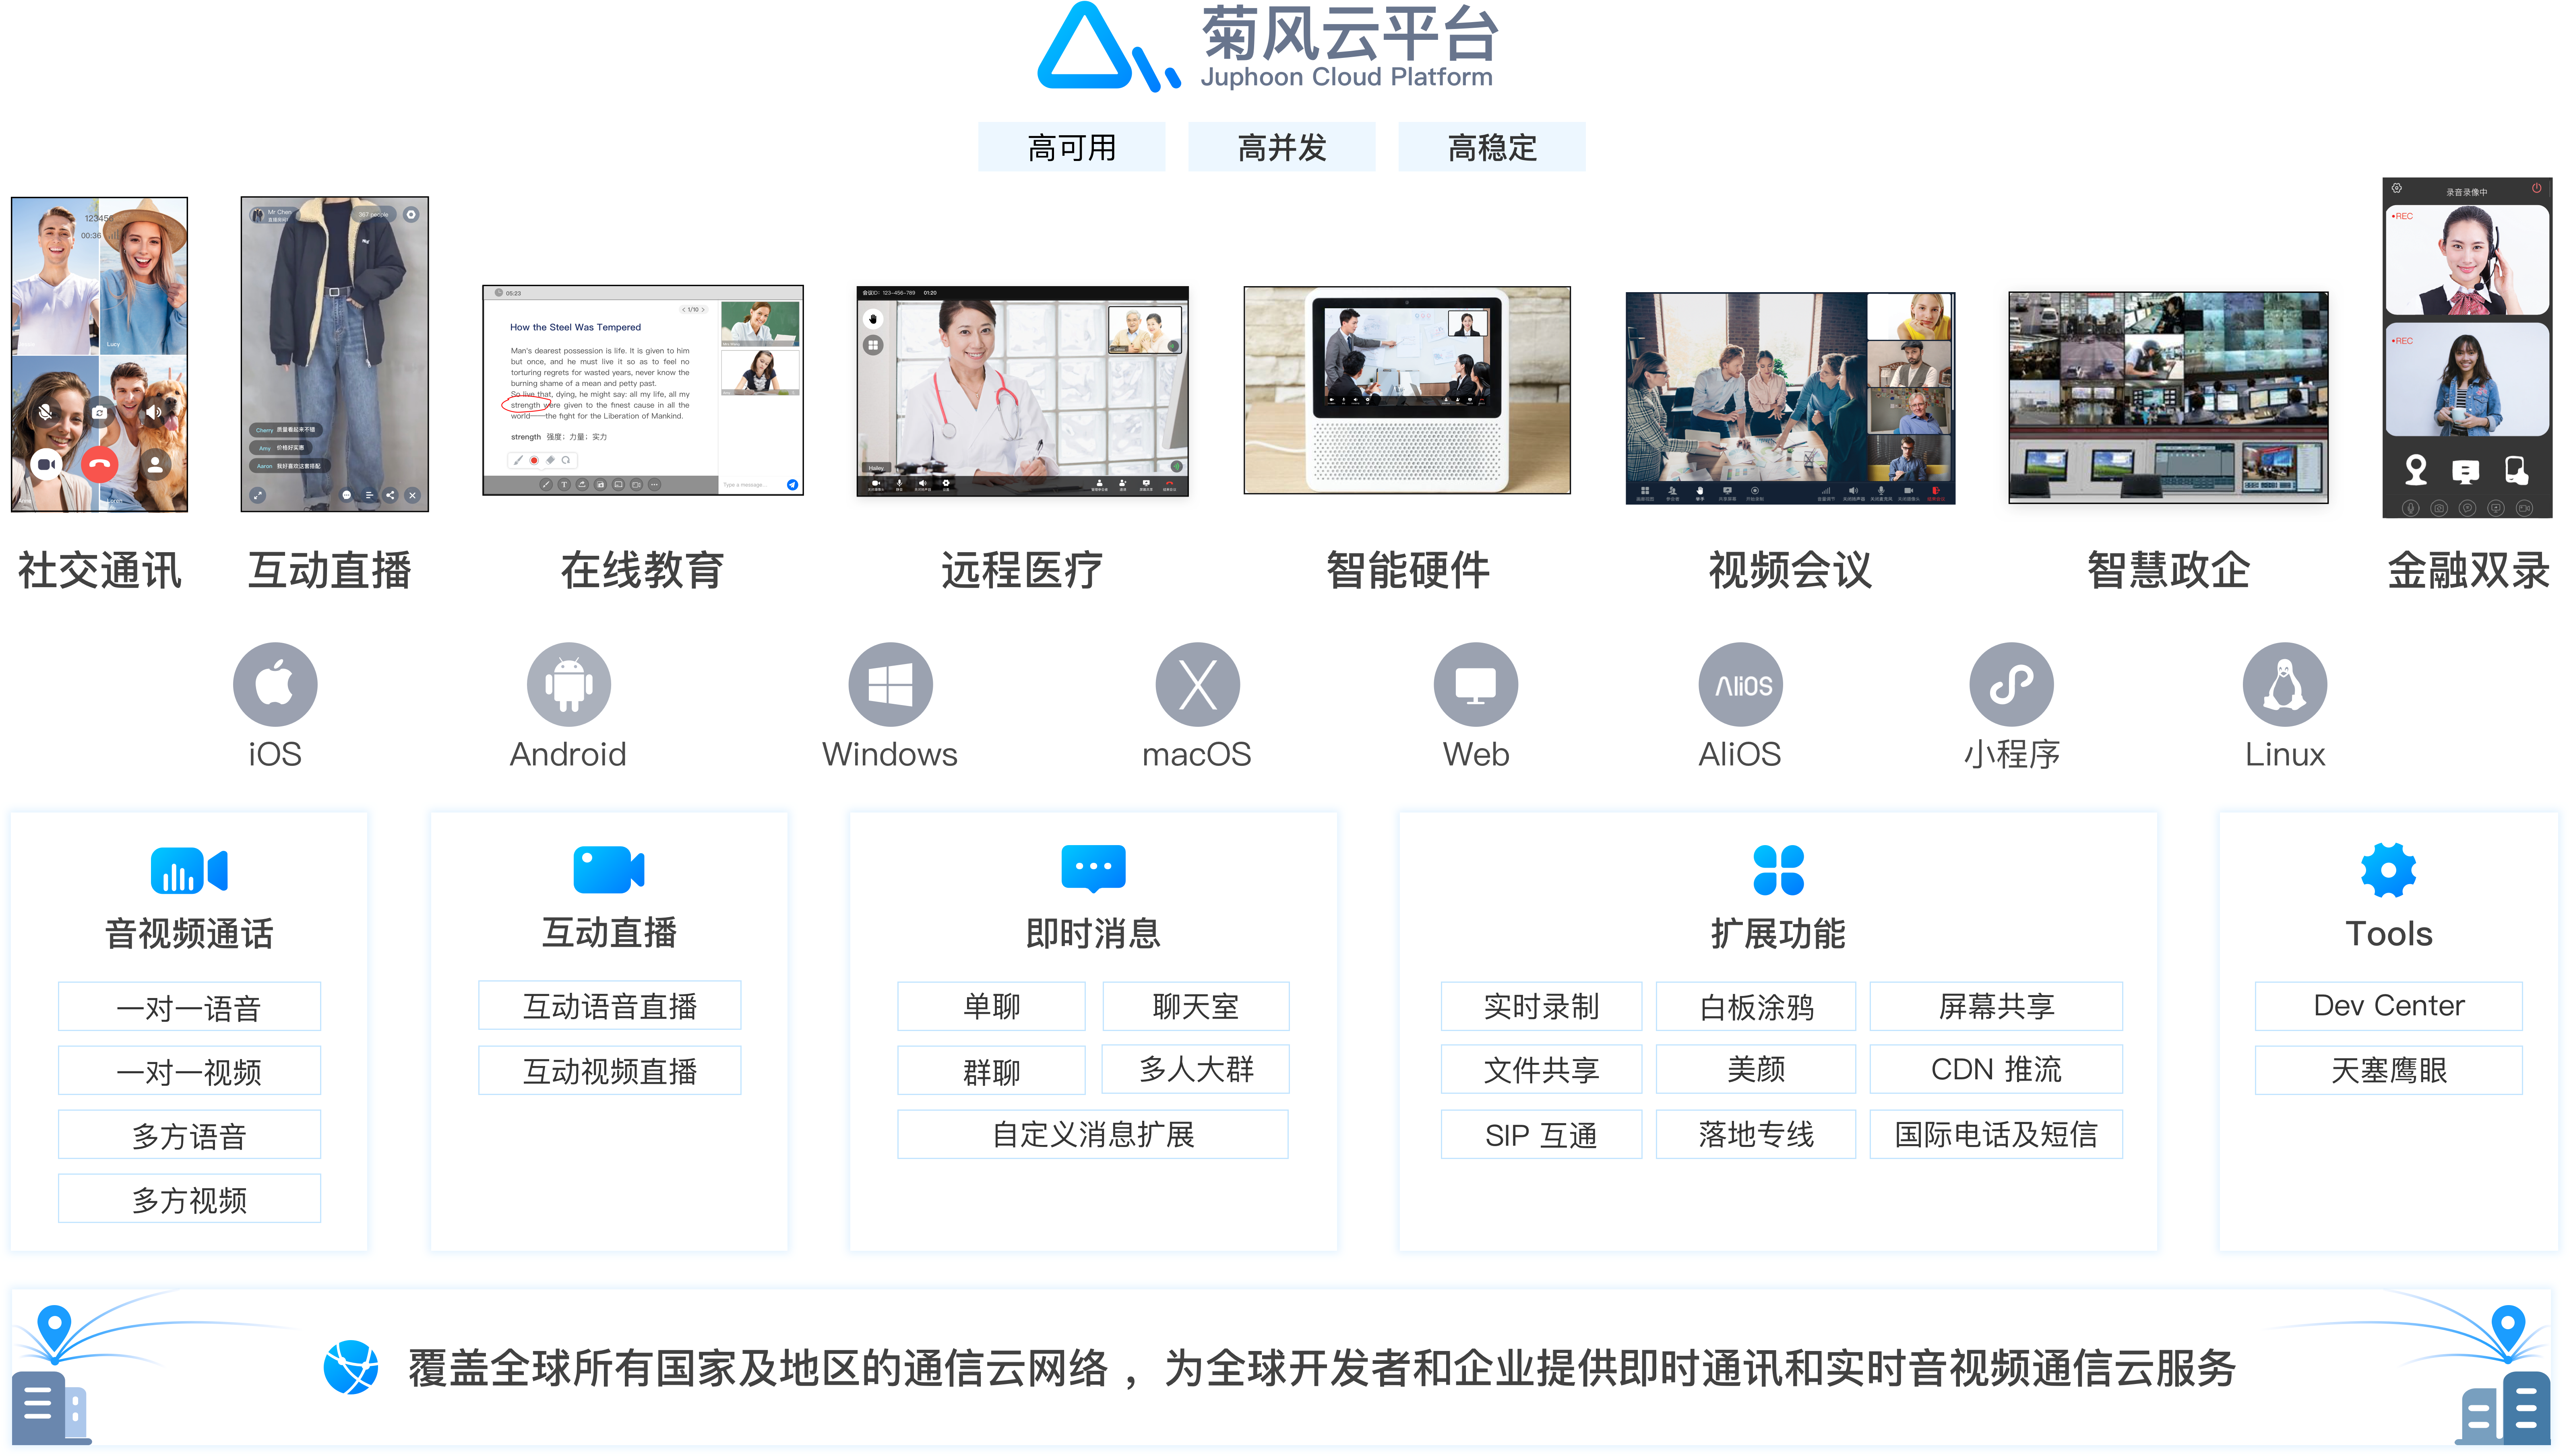The width and height of the screenshot is (2569, 1456).
Task: Select the Android robot icon
Action: coord(569,684)
